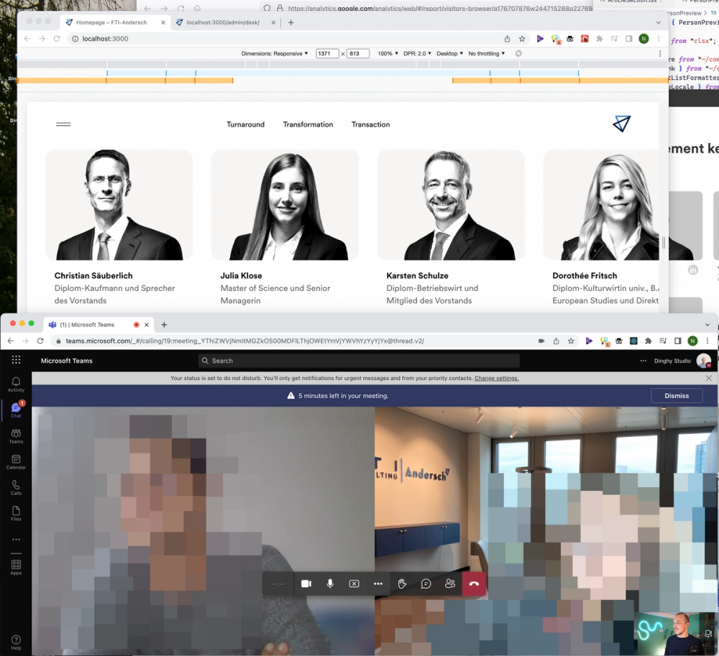Viewport: 719px width, 656px height.
Task: Open Chrome menu in Teams browser window
Action: pyautogui.click(x=707, y=341)
